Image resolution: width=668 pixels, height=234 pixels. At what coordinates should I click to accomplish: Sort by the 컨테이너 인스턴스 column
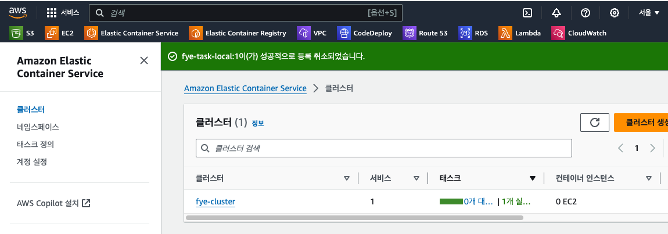[649, 179]
